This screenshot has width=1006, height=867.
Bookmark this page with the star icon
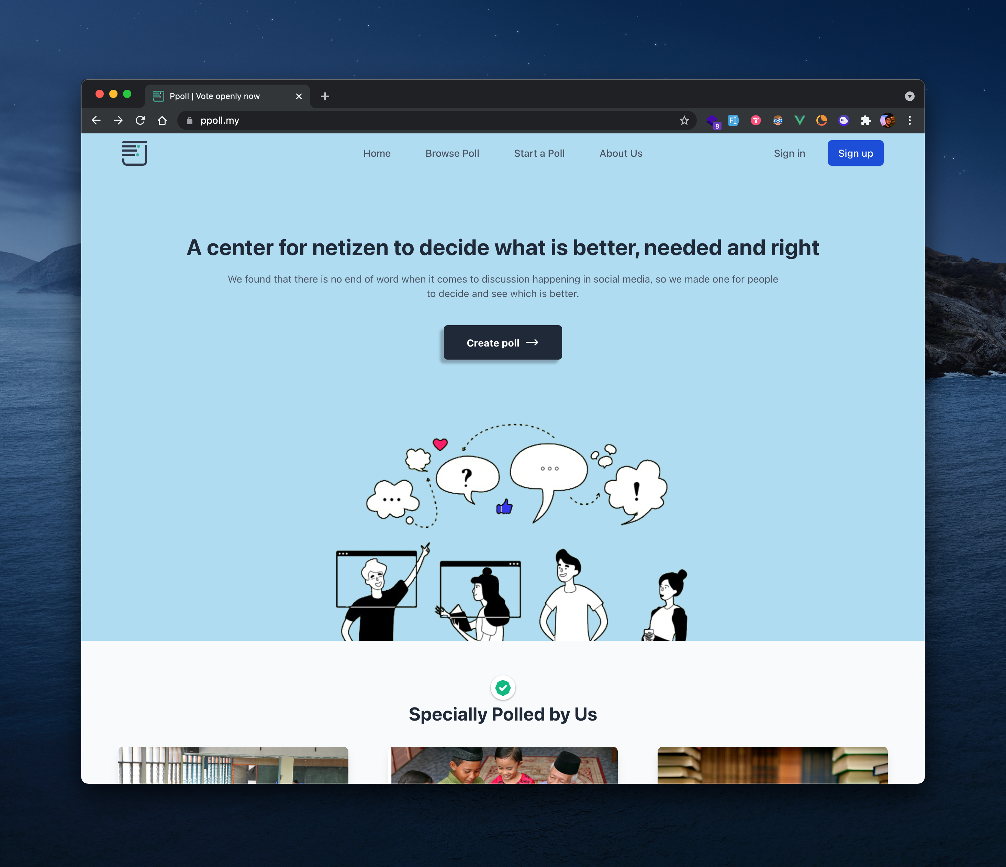684,120
